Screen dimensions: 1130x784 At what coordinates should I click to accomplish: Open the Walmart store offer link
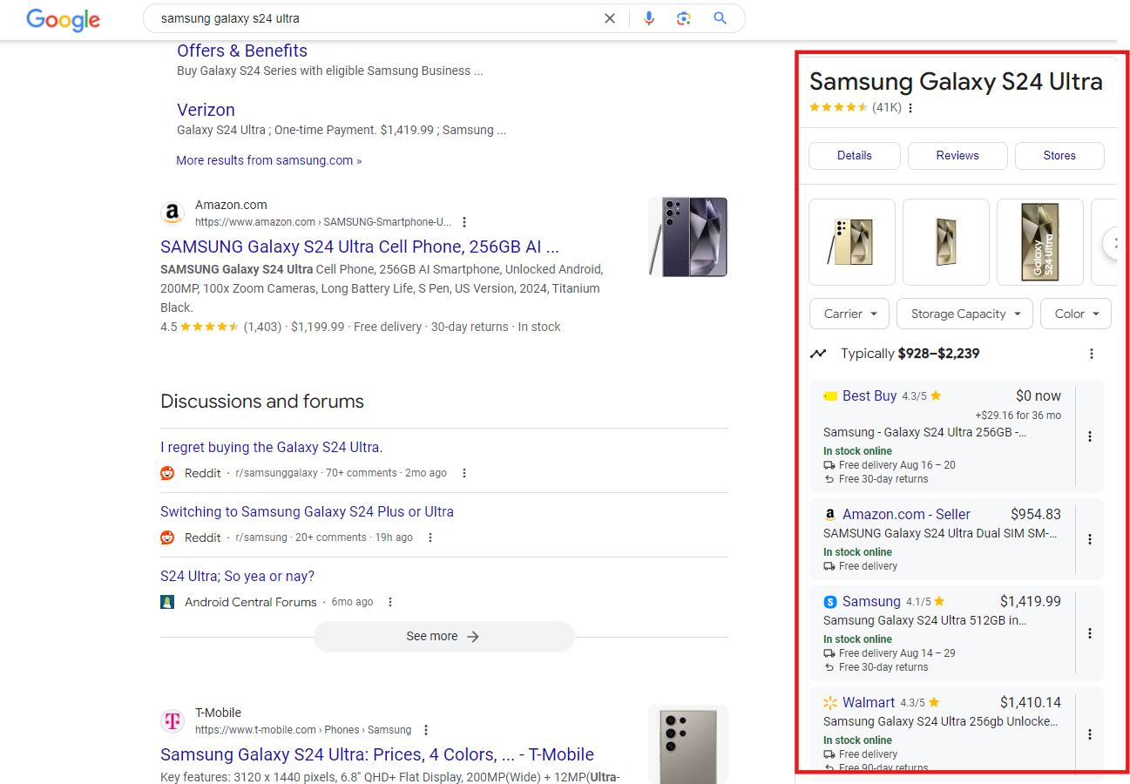click(x=869, y=702)
